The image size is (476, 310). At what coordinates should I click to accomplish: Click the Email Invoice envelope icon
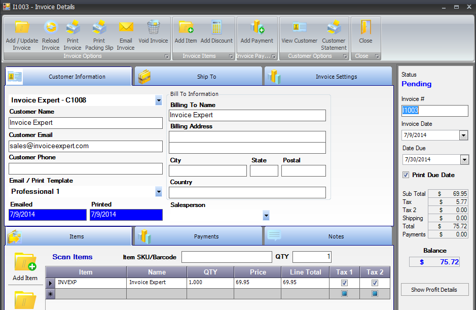click(126, 27)
